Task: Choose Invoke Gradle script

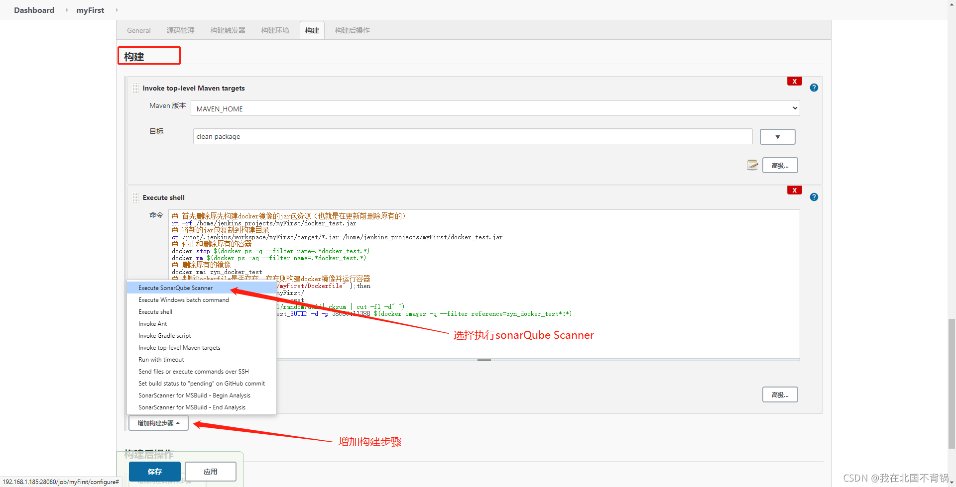Action: 202,336
